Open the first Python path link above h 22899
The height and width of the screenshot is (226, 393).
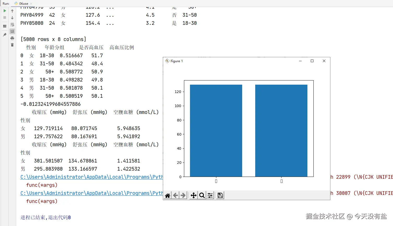pos(92,177)
